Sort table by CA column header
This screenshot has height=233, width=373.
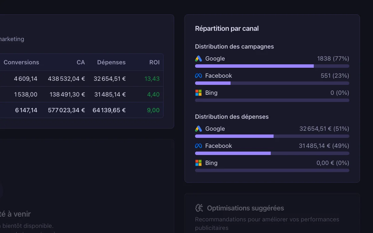point(81,62)
